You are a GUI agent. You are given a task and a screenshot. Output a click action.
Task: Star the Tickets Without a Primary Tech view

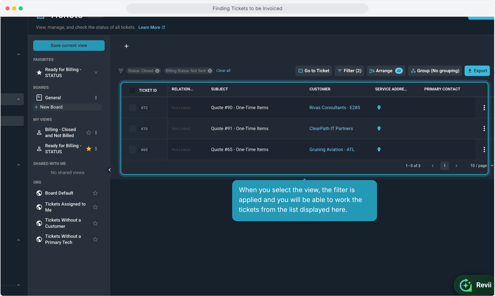pos(95,240)
